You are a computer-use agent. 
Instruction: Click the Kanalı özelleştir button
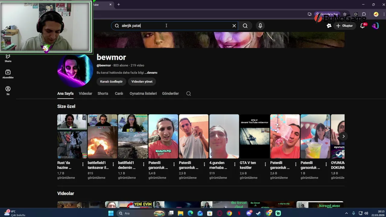pos(111,82)
